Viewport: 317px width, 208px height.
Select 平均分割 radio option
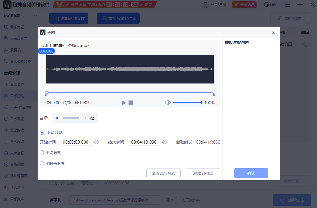pyautogui.click(x=42, y=152)
